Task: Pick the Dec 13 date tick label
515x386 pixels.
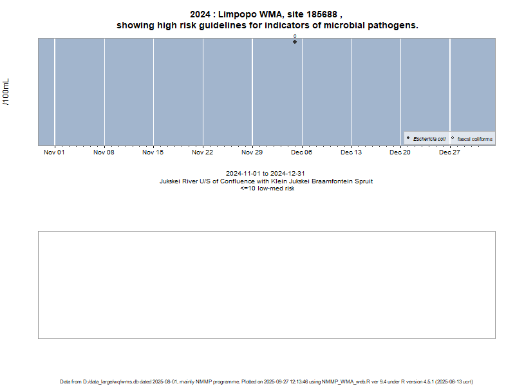Action: click(351, 152)
